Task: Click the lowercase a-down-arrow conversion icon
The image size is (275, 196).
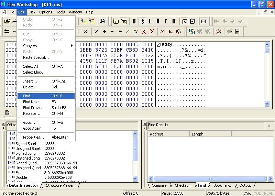Action: 170,32
